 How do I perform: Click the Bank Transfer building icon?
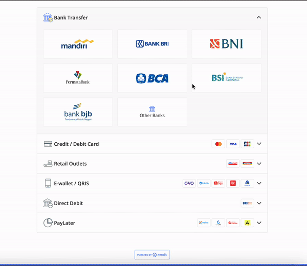(48, 17)
